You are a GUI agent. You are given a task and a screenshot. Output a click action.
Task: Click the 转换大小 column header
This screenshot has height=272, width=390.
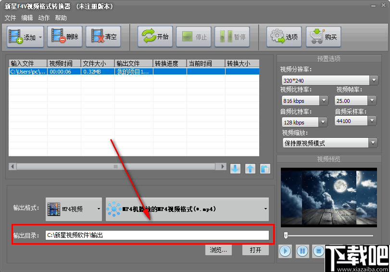click(242, 63)
